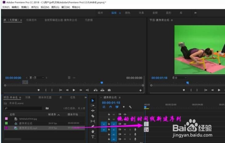Toggle Linked Selection in the timeline
This screenshot has height=143, width=225.
coord(117,107)
